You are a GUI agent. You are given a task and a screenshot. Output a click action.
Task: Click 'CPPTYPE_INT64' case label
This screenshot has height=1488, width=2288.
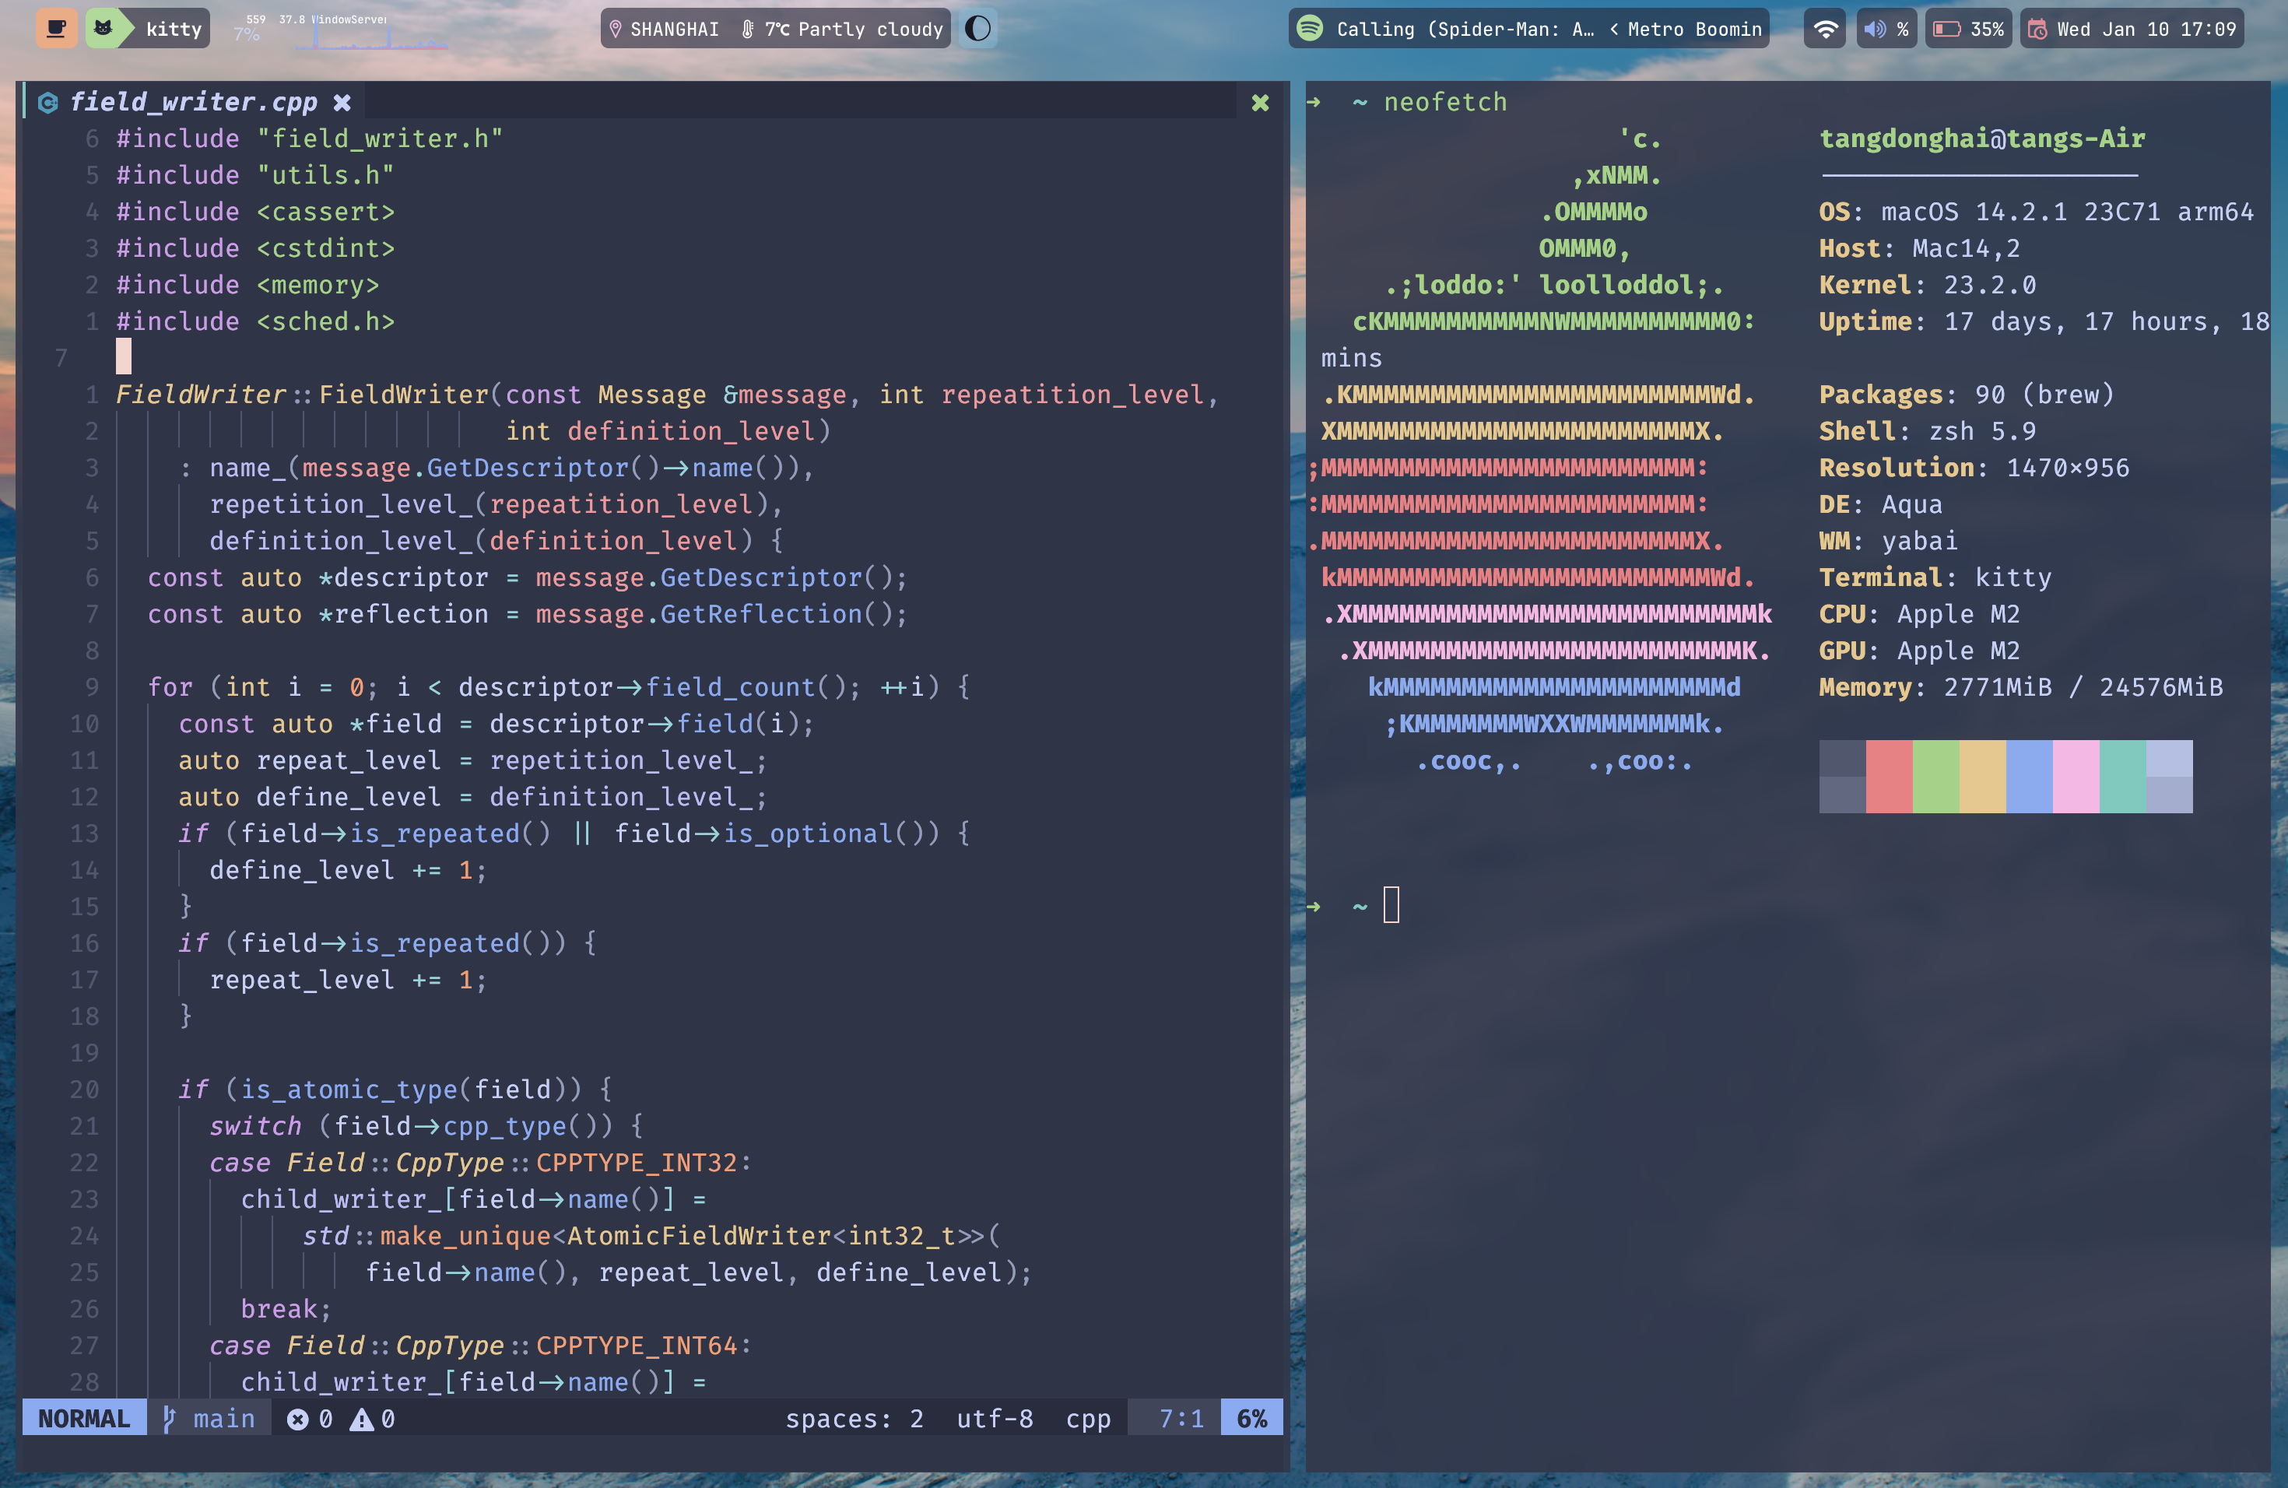[x=637, y=1345]
